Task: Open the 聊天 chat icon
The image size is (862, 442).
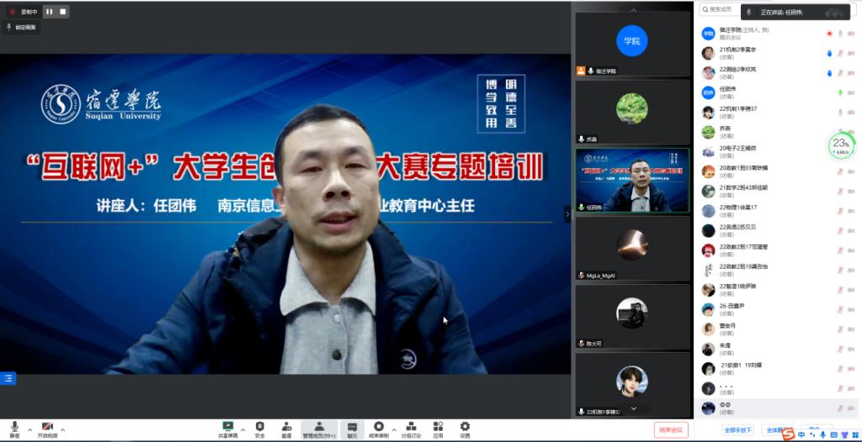Action: (x=352, y=427)
